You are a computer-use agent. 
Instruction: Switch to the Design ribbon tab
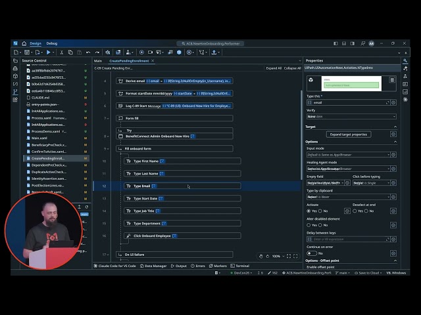pyautogui.click(x=36, y=43)
